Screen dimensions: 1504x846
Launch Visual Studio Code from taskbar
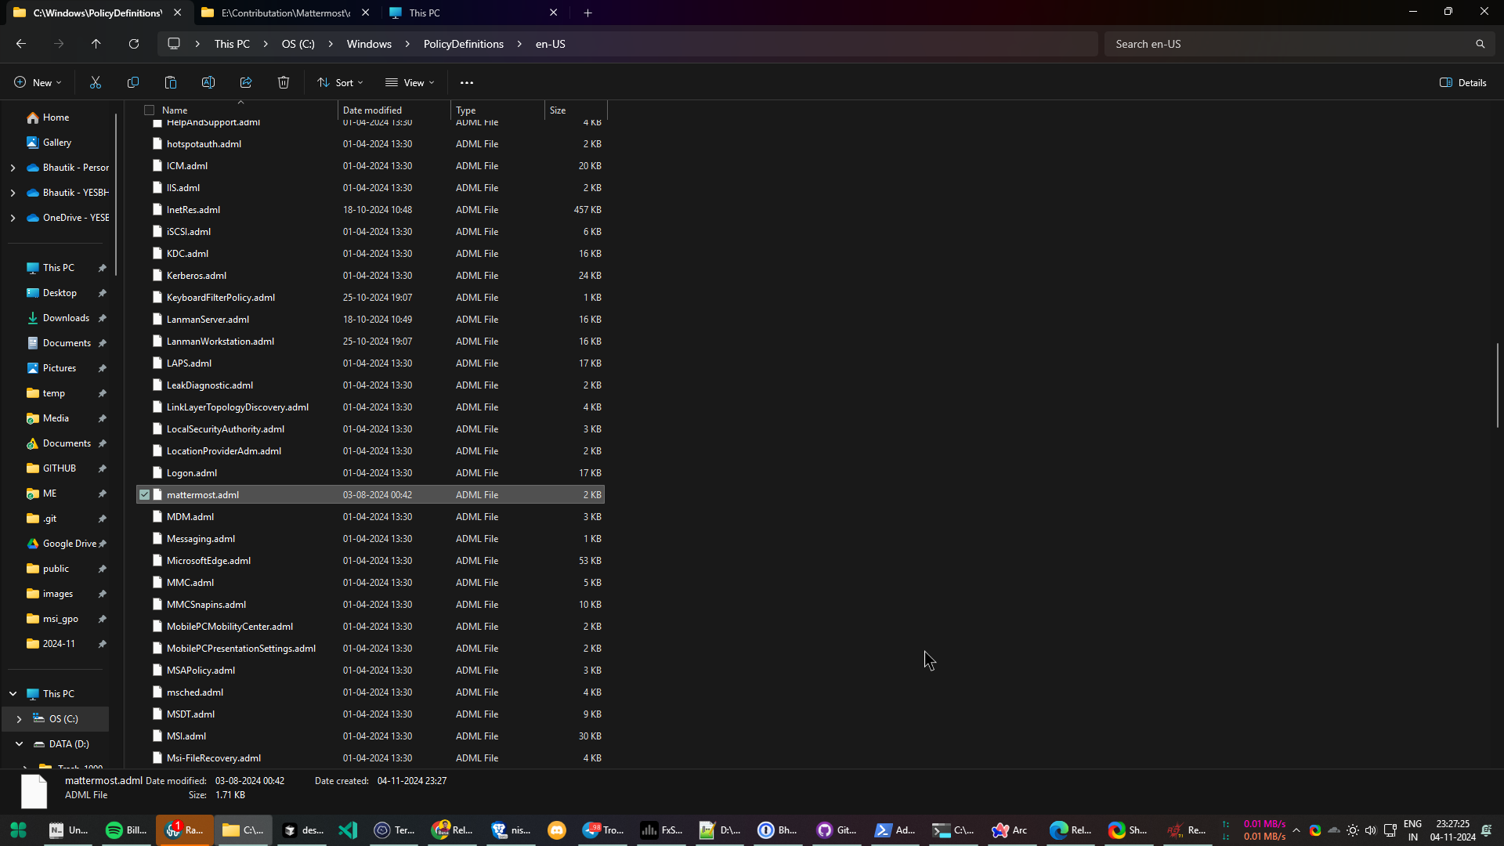click(x=347, y=830)
